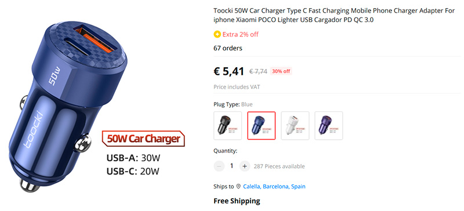Click the crossed-out € 7,74 original price

pyautogui.click(x=258, y=71)
